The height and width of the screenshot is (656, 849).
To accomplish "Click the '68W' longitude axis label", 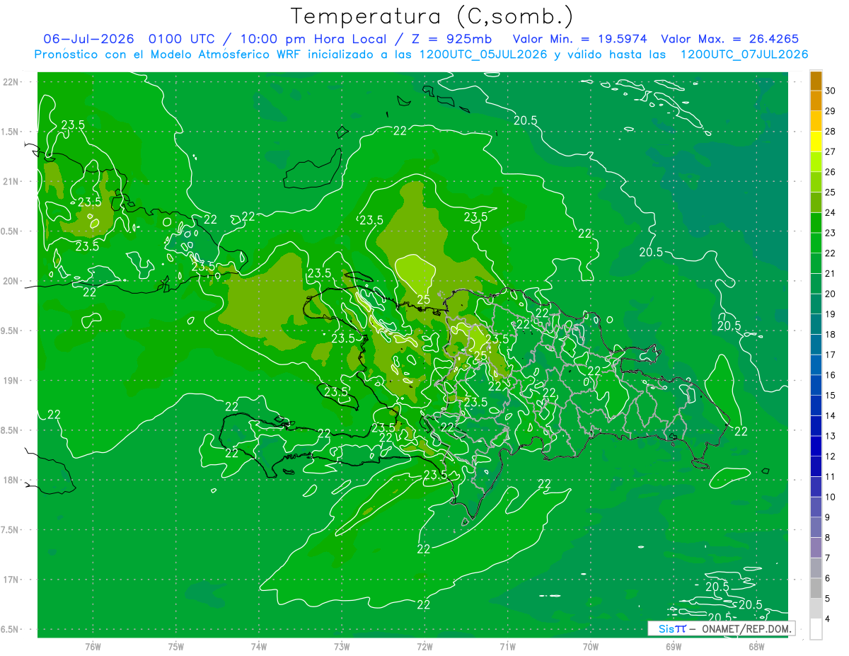I will pos(756,646).
